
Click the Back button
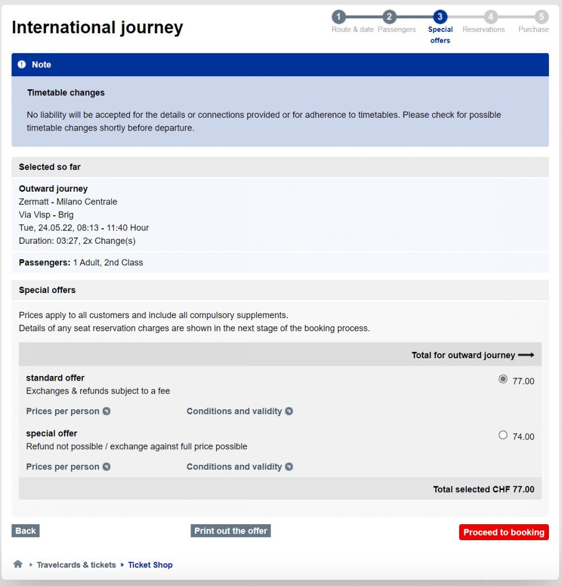pyautogui.click(x=25, y=530)
